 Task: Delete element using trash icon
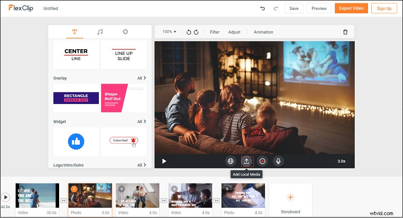(x=345, y=32)
